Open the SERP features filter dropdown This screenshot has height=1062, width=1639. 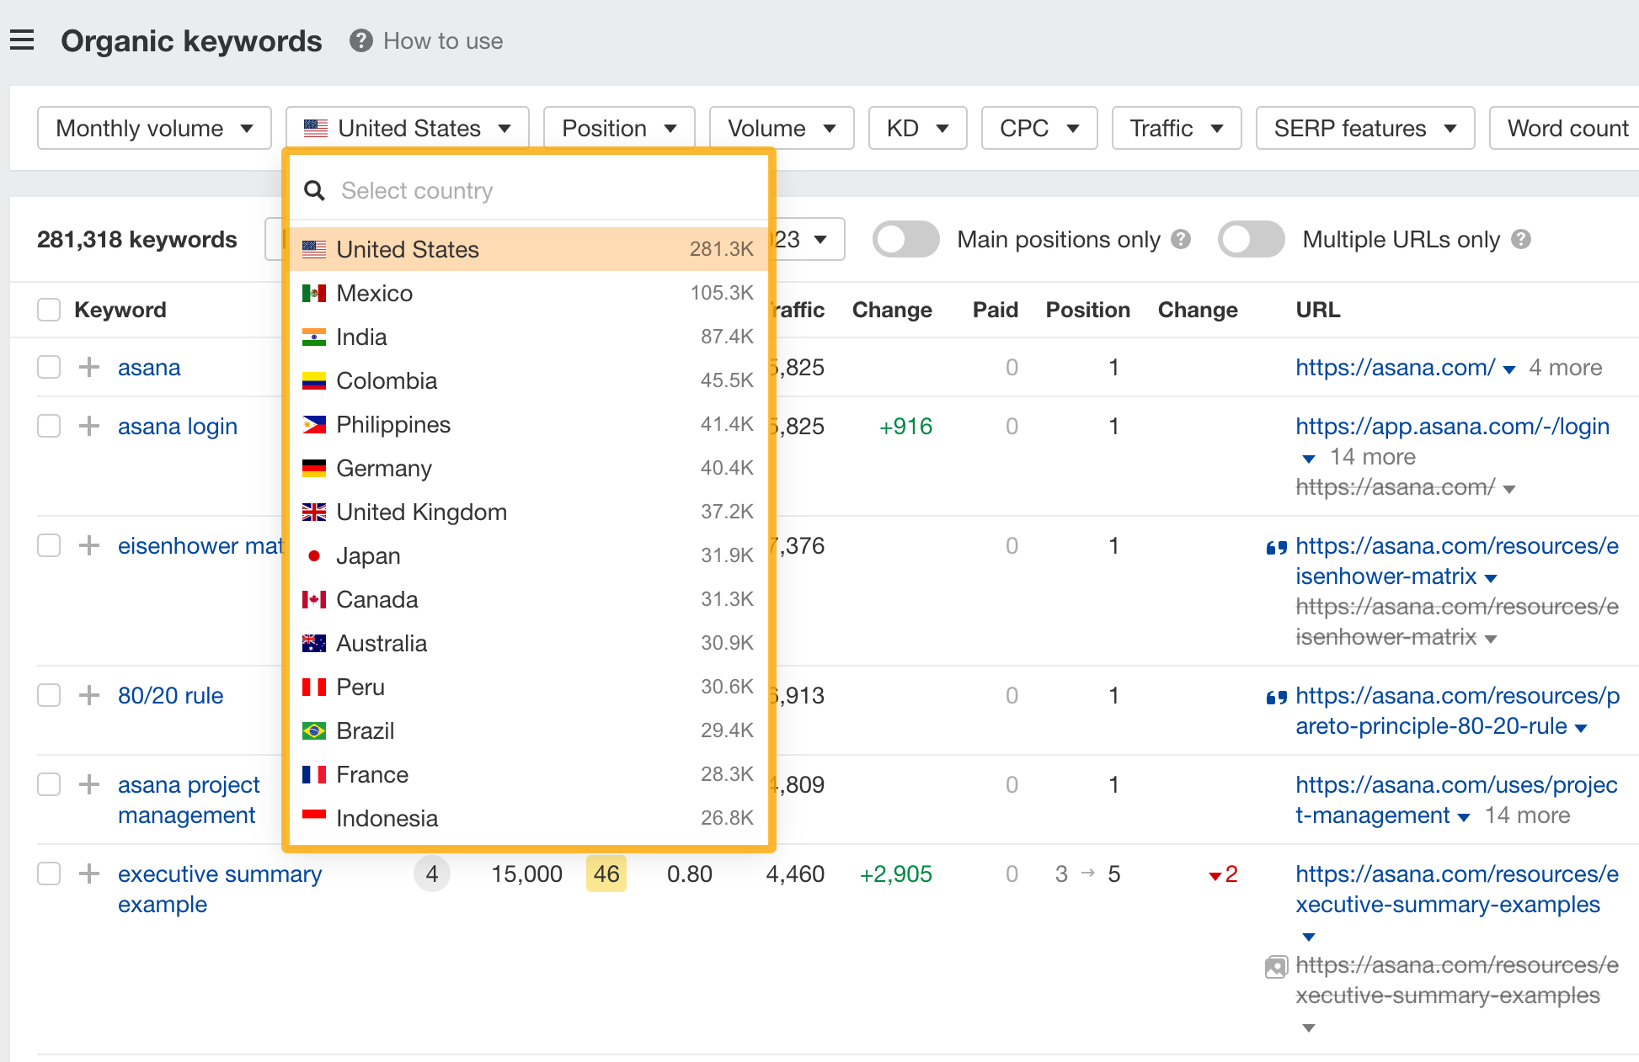tap(1365, 128)
